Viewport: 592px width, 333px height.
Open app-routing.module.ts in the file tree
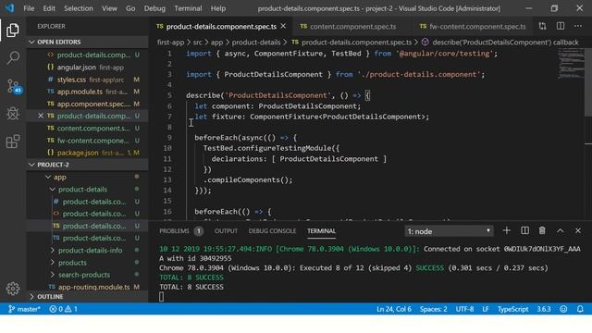(87, 287)
